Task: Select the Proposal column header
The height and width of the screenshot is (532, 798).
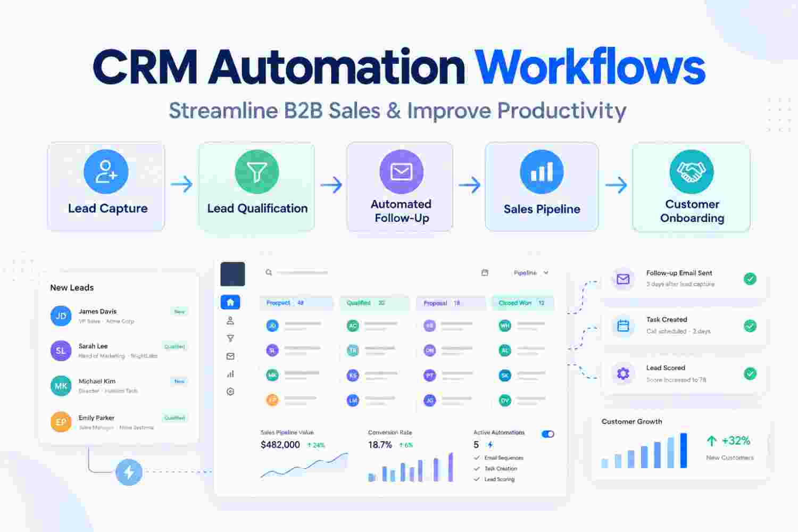Action: pyautogui.click(x=451, y=303)
